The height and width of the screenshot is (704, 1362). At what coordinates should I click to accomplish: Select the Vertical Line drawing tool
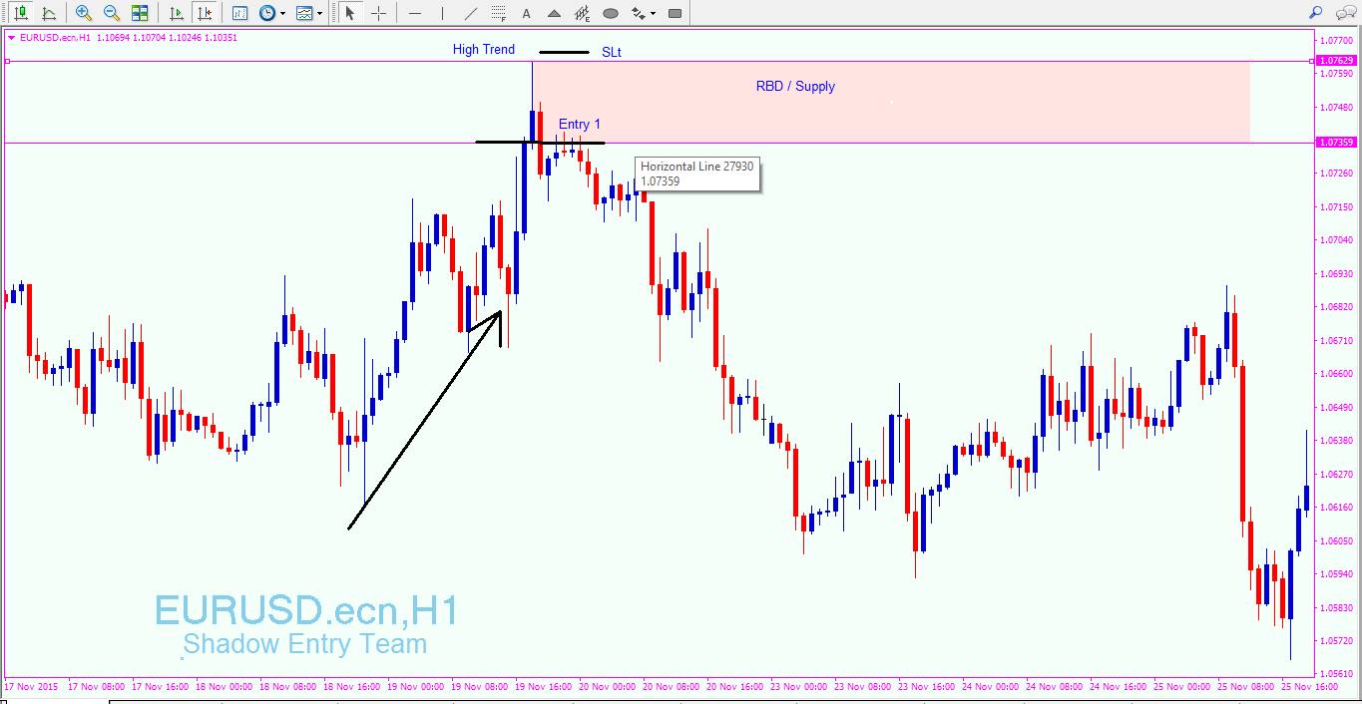[442, 13]
